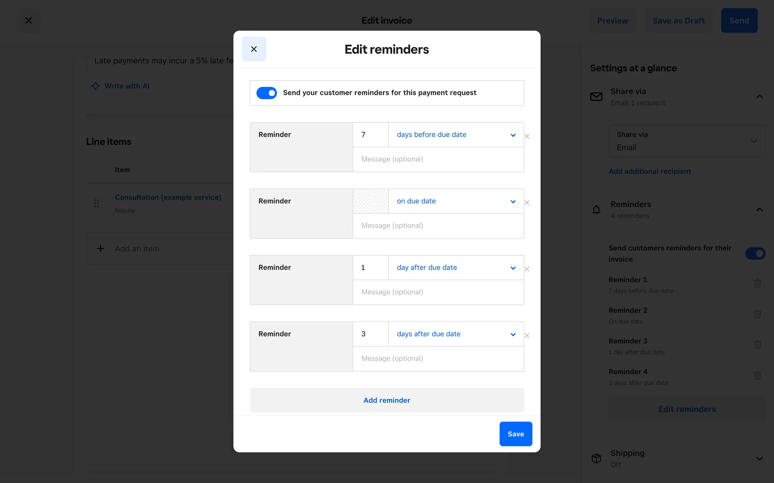Save the reminder changes
The width and height of the screenshot is (774, 483).
click(516, 434)
